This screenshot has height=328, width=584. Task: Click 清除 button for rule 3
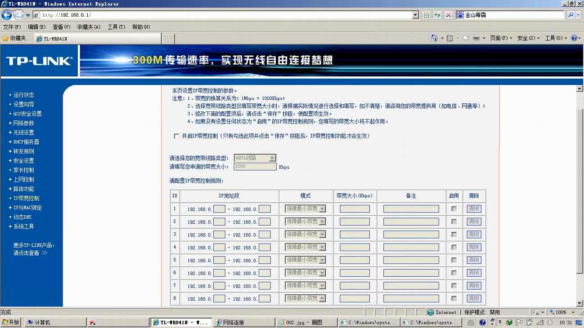(474, 235)
